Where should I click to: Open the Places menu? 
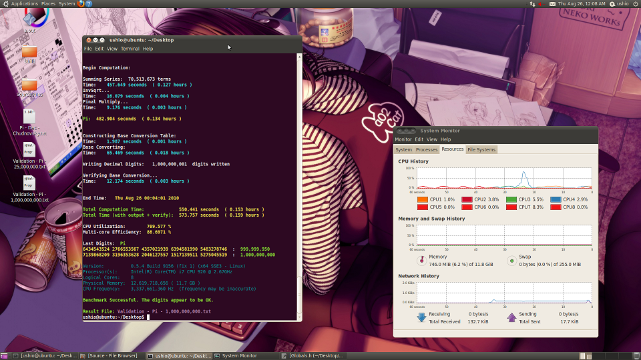[48, 4]
